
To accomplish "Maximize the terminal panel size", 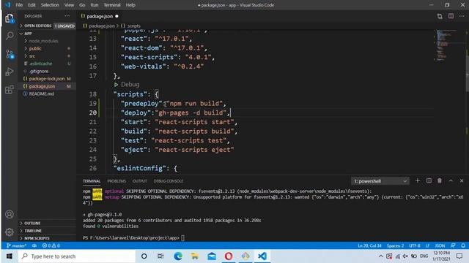I will (x=451, y=180).
